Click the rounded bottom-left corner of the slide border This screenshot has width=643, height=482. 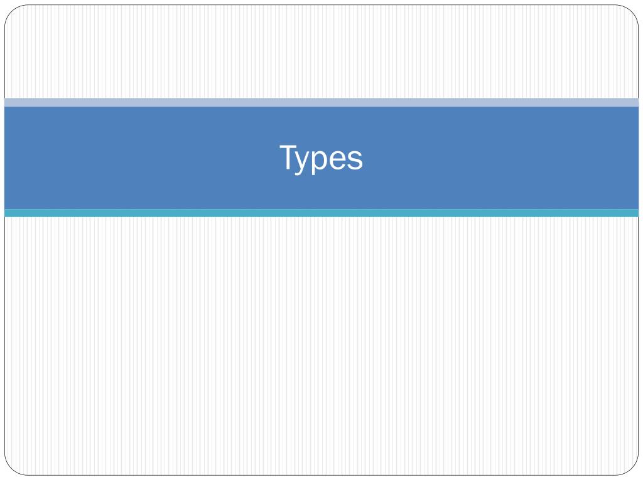coord(11,469)
